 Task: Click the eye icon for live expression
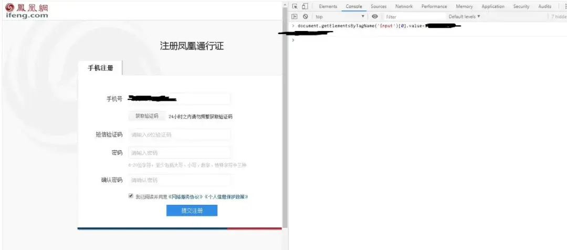375,16
